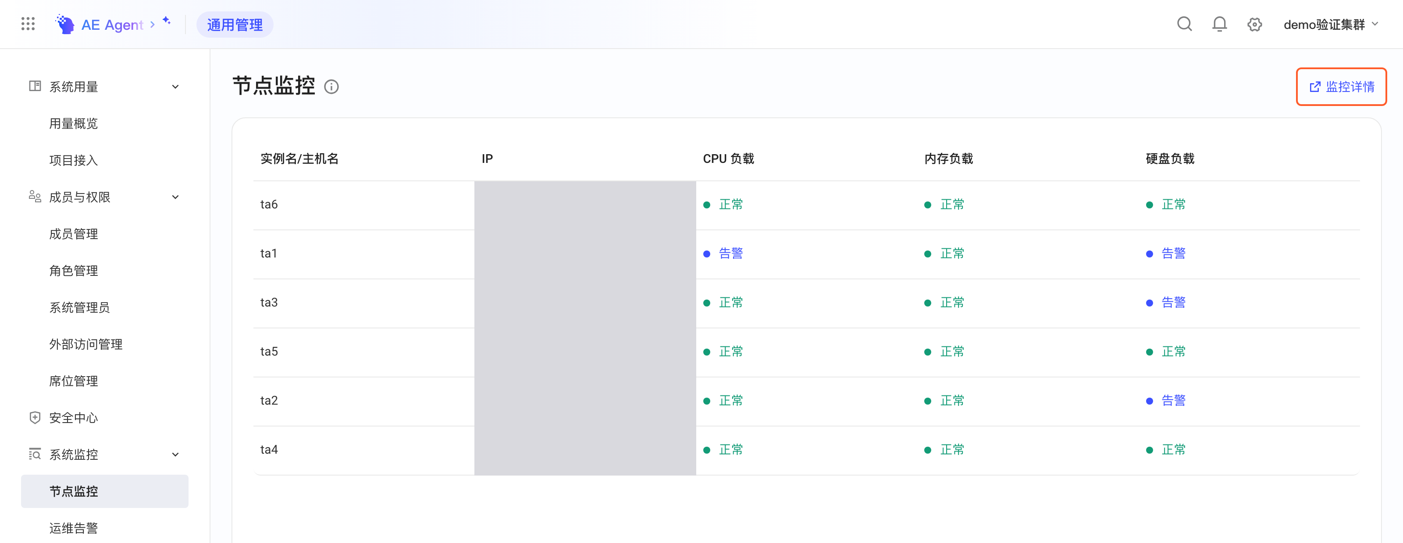
Task: Open 用量概览 in sidebar
Action: click(x=74, y=123)
